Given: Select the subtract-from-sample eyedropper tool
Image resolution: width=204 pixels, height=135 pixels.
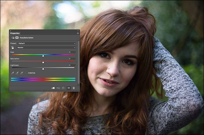Looking at the screenshot, I should coord(22,73).
